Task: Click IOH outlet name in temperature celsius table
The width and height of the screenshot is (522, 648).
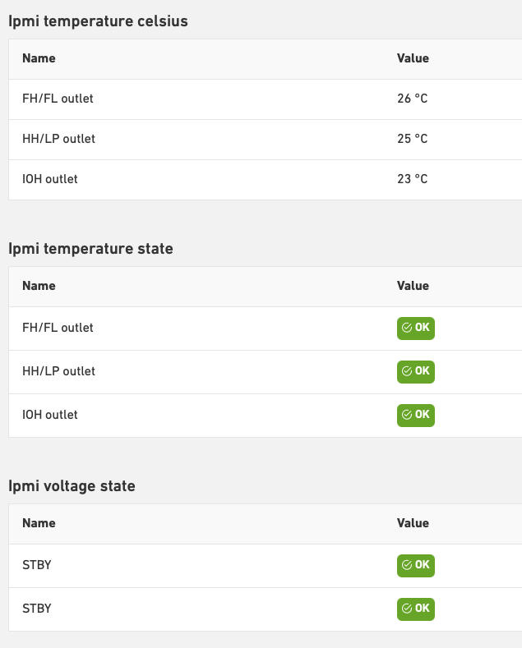Action: 50,179
